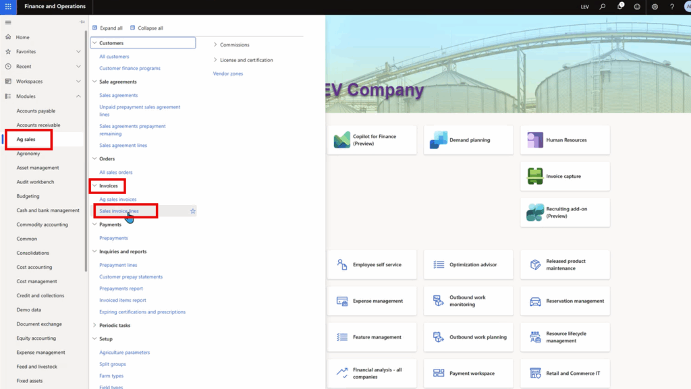
Task: Select Accounts payable module
Action: pos(36,111)
